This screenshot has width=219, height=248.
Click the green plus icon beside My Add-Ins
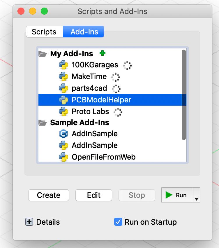(x=103, y=53)
